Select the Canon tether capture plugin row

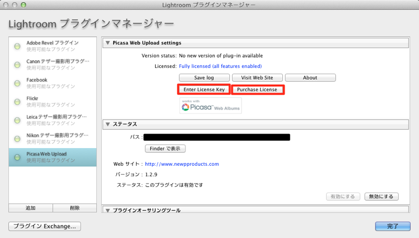[x=53, y=64]
